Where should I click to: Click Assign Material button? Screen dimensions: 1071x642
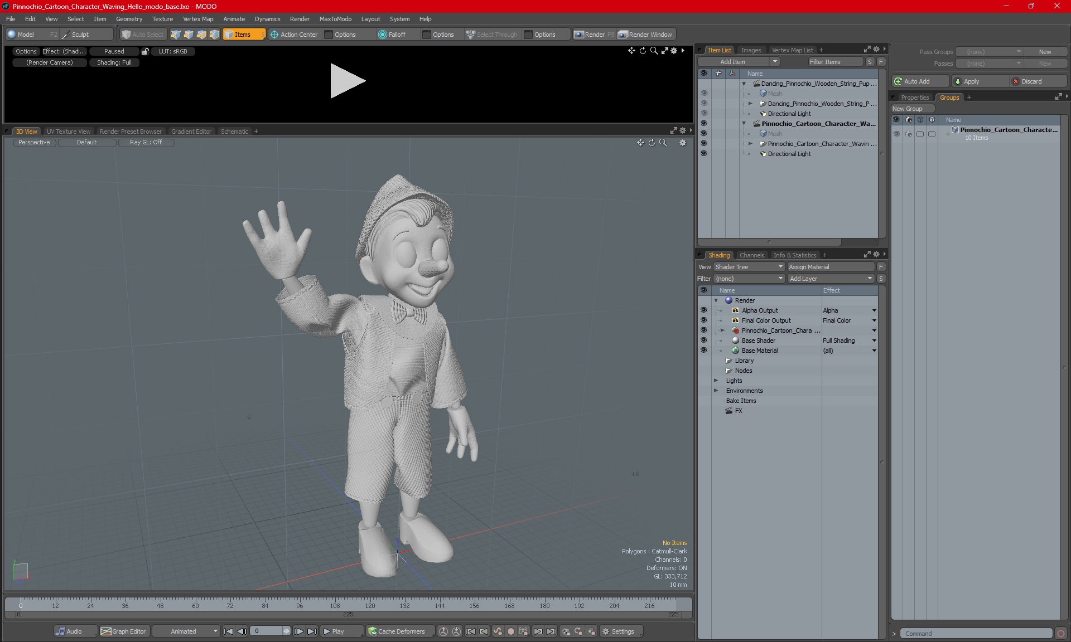[x=831, y=267]
